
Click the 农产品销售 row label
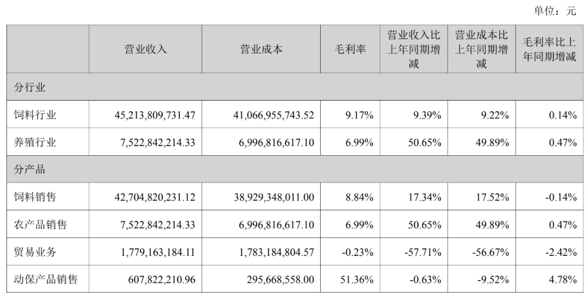[x=40, y=224]
